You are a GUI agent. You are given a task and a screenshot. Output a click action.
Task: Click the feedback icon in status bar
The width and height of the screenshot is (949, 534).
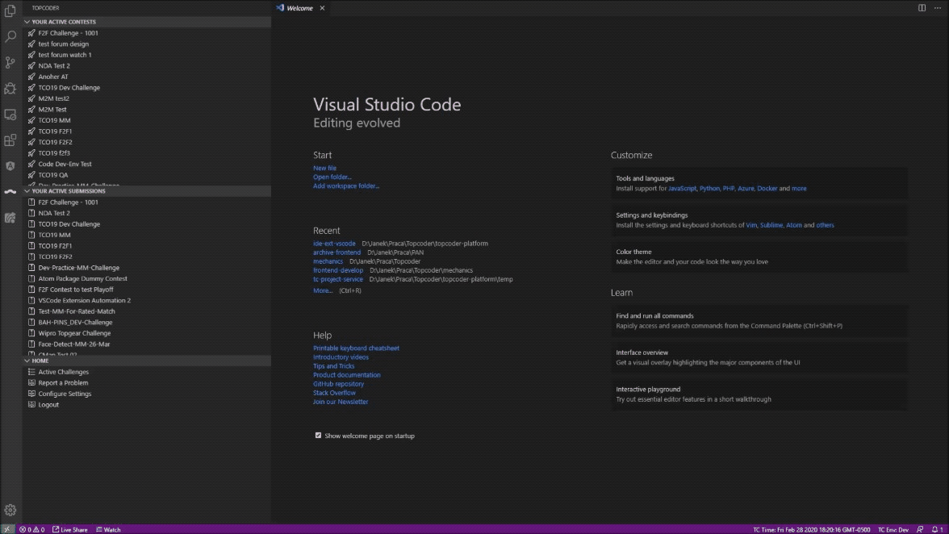(920, 529)
